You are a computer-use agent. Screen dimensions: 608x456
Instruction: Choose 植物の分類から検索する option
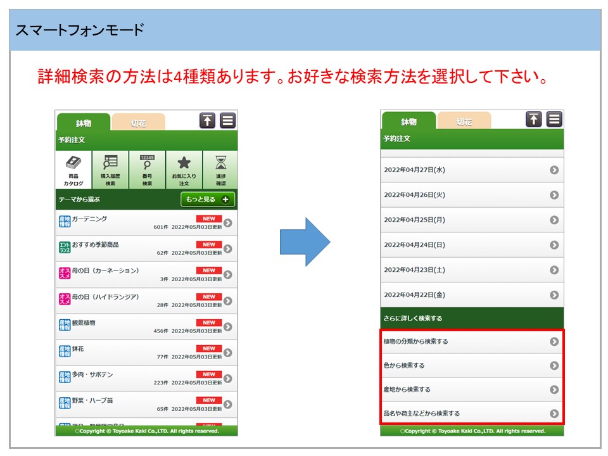pyautogui.click(x=472, y=341)
